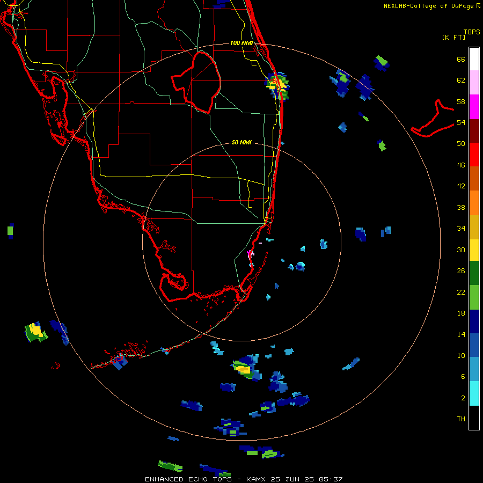Click the 'KAMX' radar site identifier
This screenshot has height=483, width=483.
(x=257, y=479)
